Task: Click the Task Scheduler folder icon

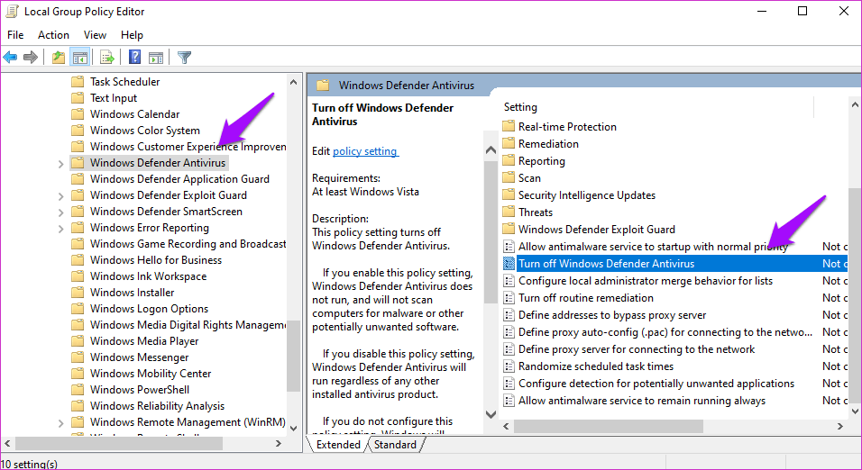Action: pos(78,82)
